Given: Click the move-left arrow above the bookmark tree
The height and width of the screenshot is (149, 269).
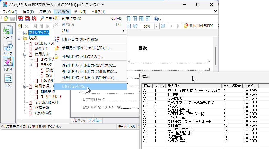Looking at the screenshot, I should (35, 26).
